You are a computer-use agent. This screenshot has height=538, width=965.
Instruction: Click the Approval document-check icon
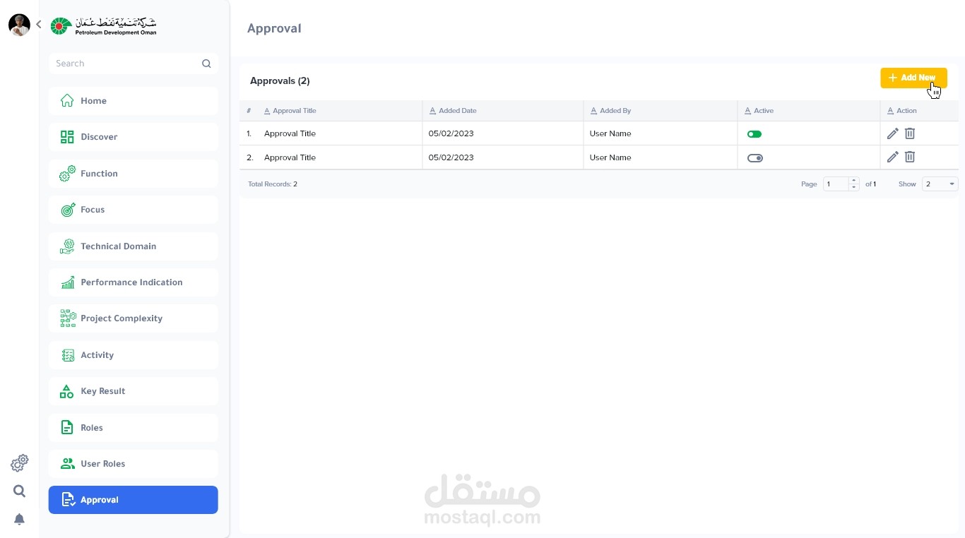click(x=68, y=500)
